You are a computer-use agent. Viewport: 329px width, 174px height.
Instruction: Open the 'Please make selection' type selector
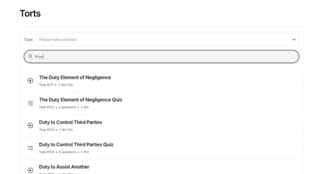tap(161, 40)
